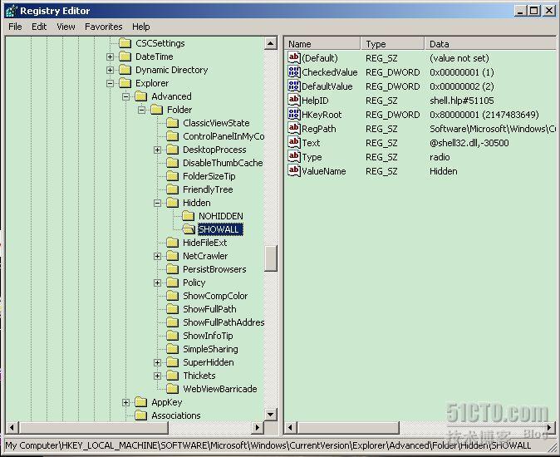560x457 pixels.
Task: Expand the AppKey key
Action: click(125, 402)
